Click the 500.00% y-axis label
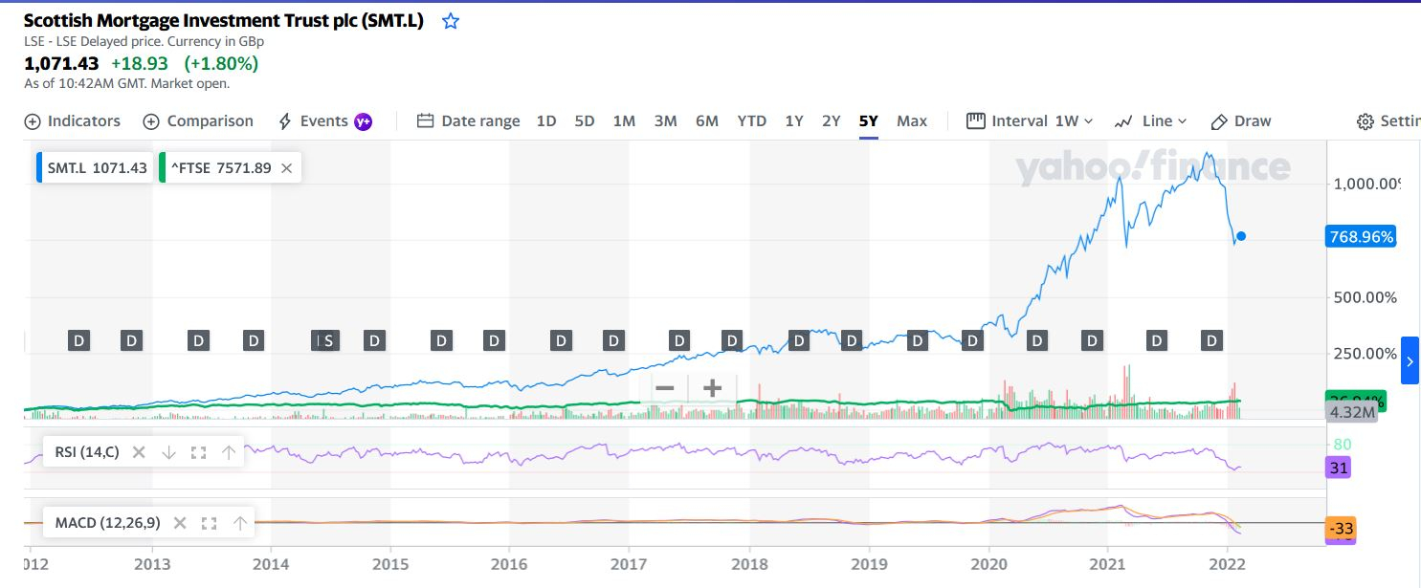Screen dimensions: 1421x588 coord(1365,297)
